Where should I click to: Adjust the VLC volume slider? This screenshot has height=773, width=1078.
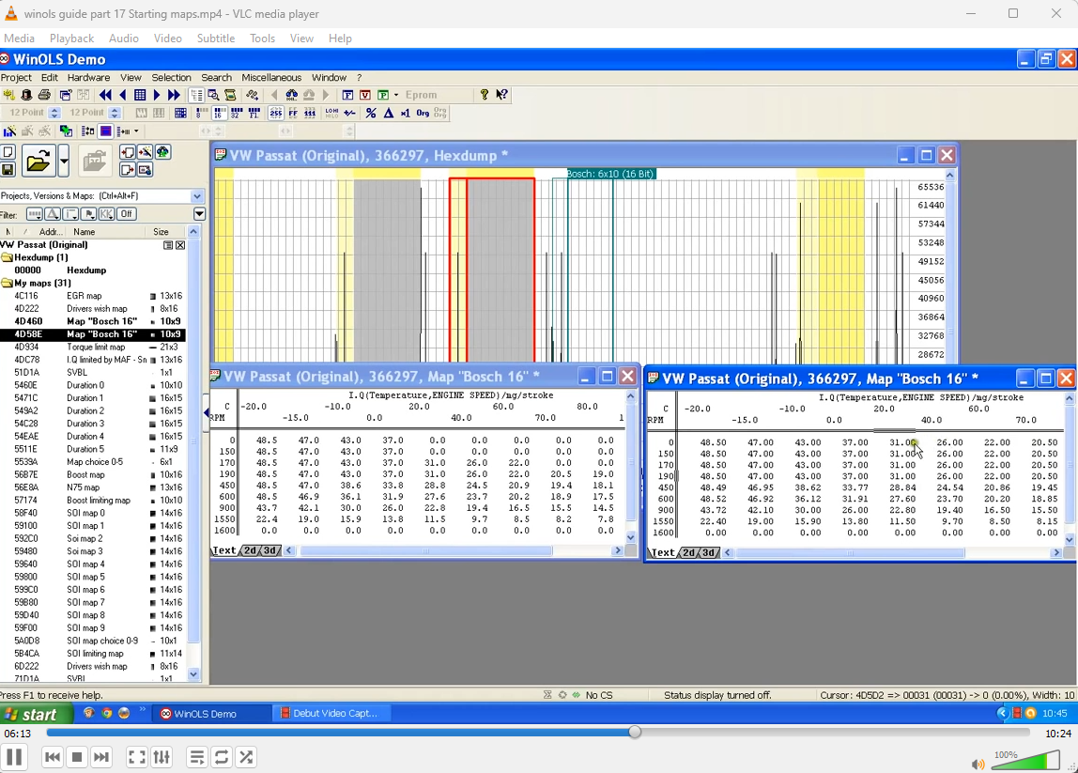coord(1024,761)
